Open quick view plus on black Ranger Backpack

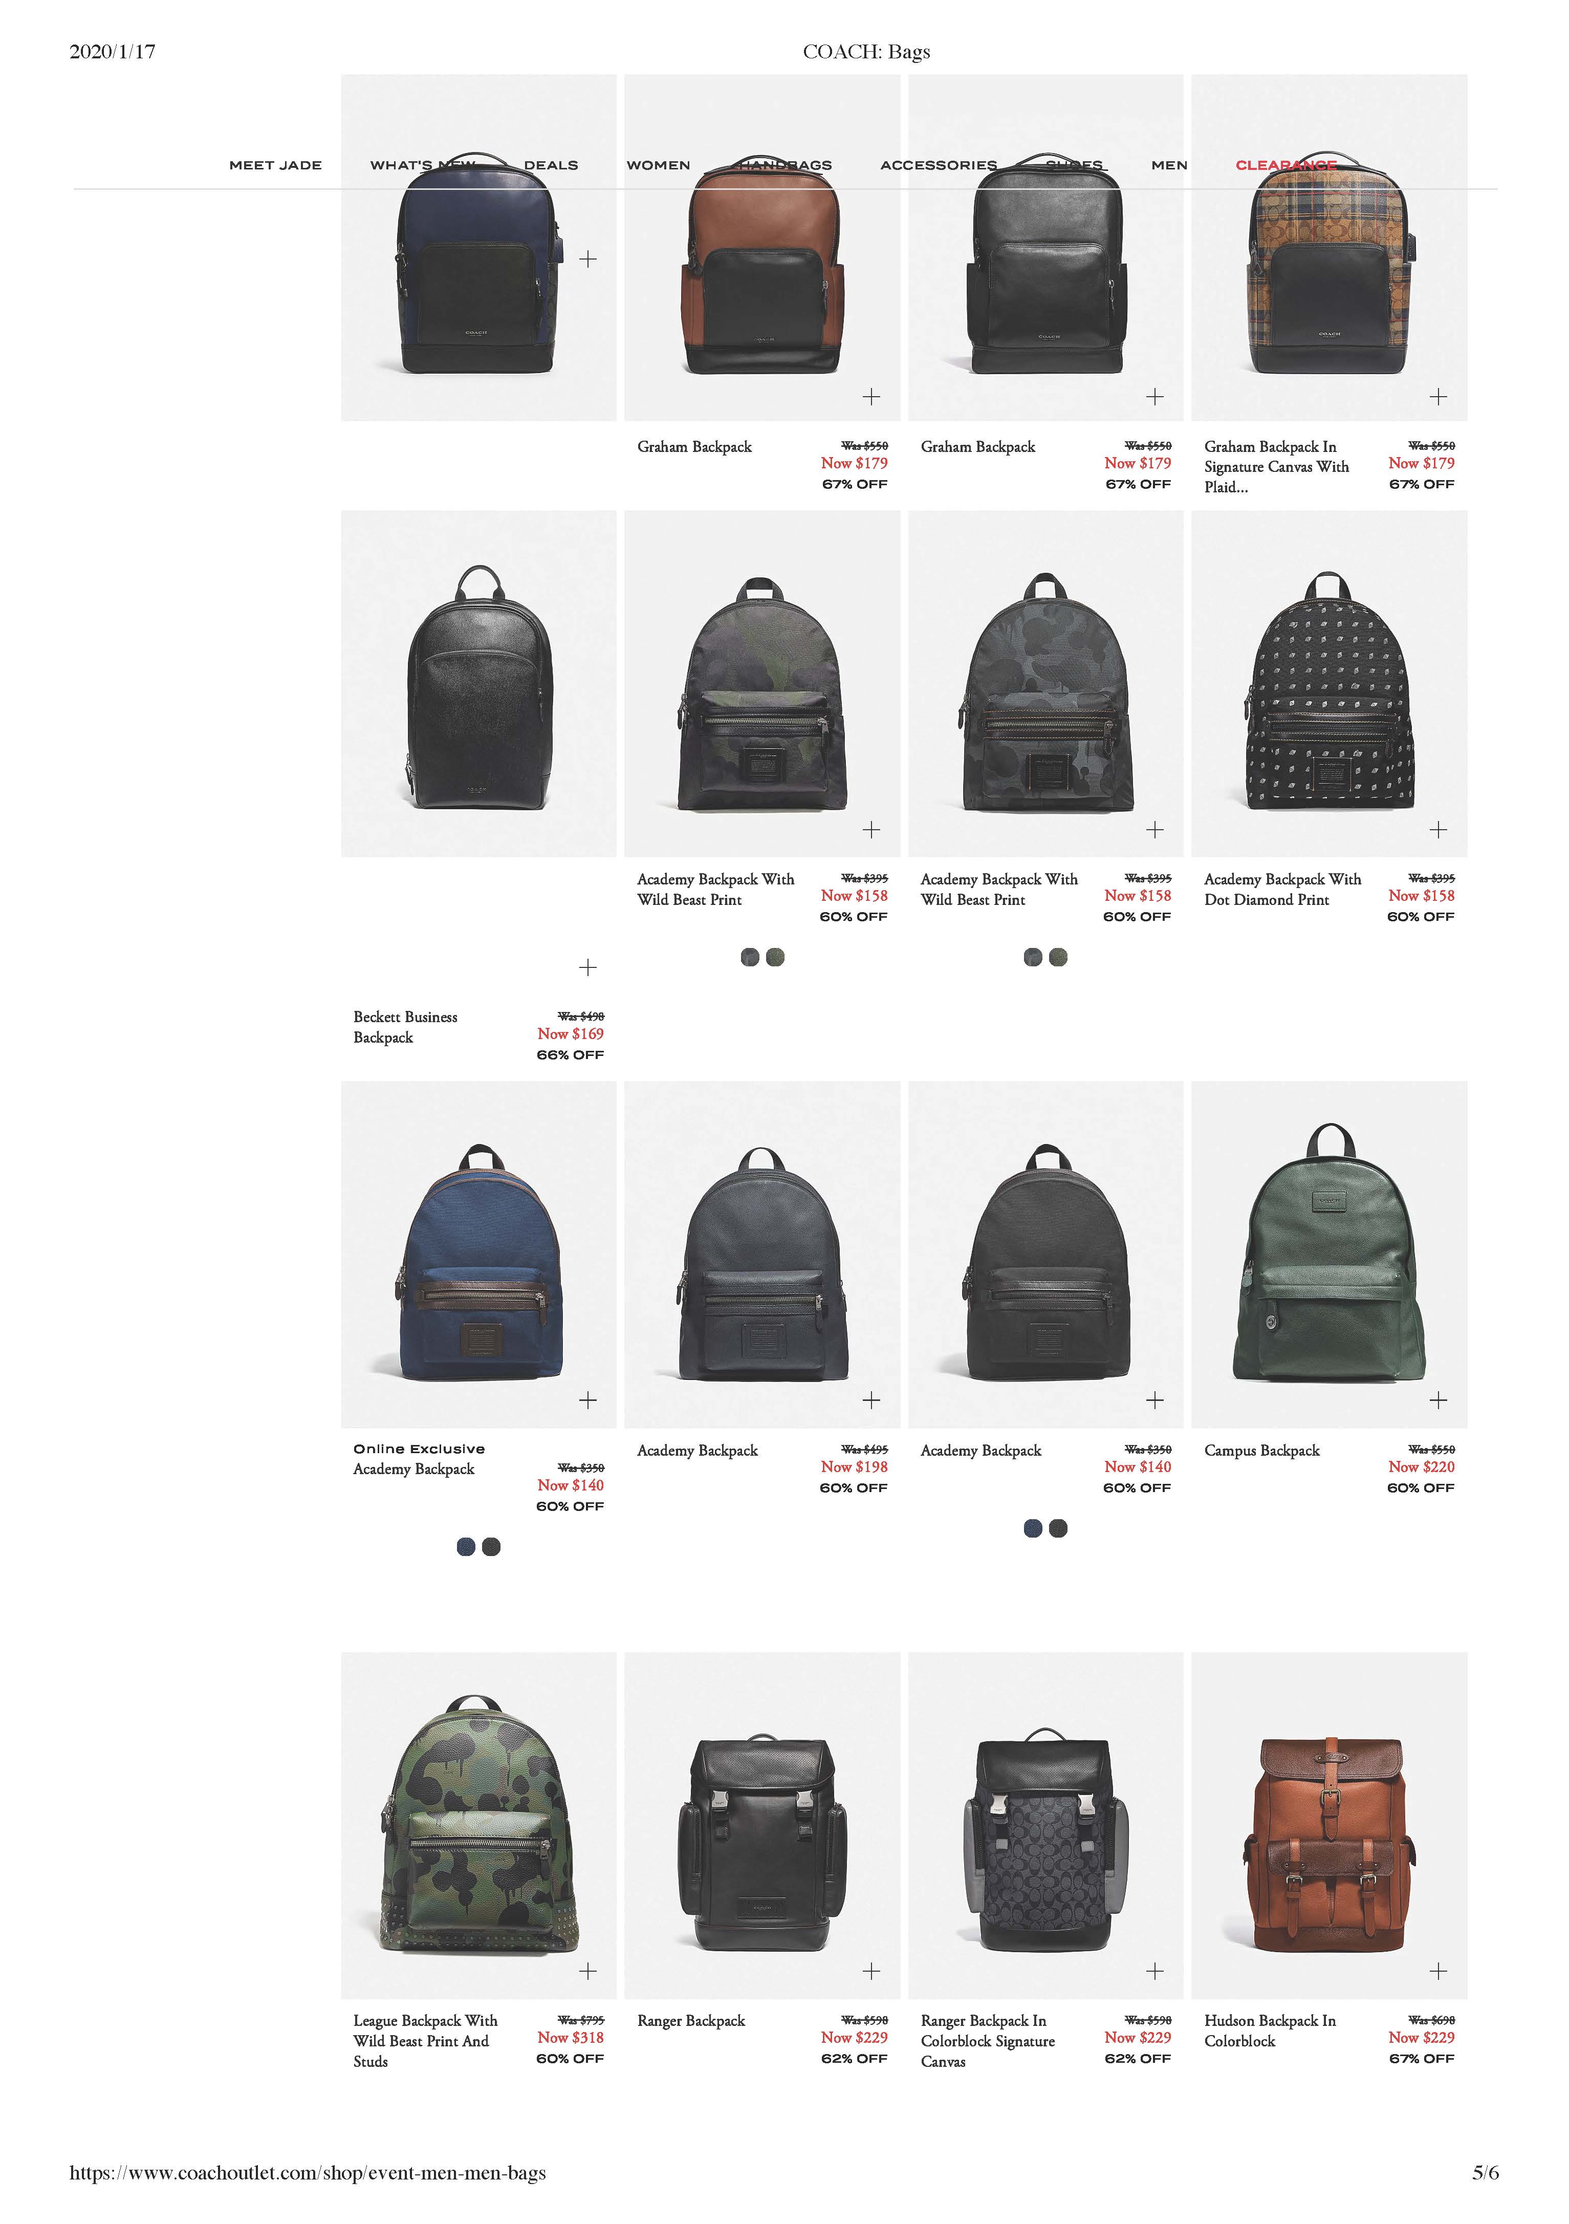click(x=870, y=1971)
